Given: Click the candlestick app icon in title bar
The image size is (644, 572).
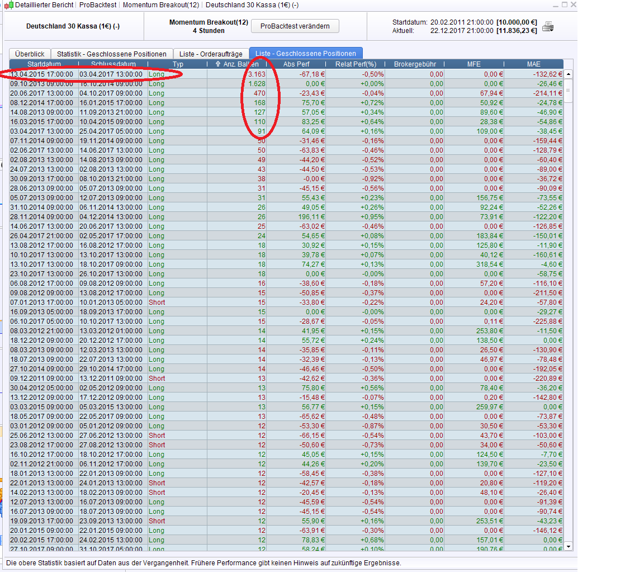Looking at the screenshot, I should (8, 5).
